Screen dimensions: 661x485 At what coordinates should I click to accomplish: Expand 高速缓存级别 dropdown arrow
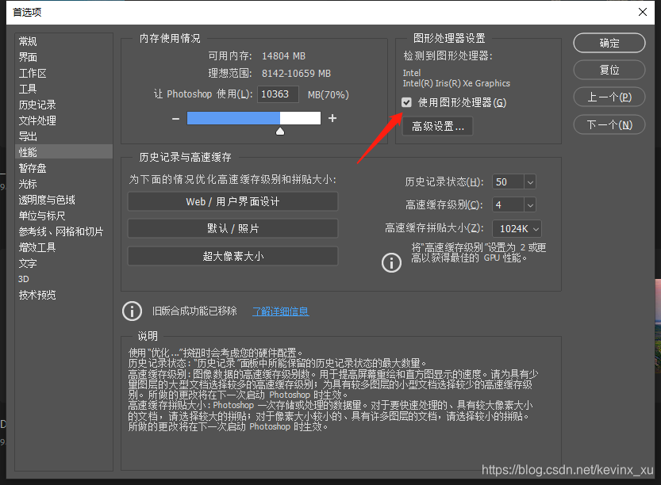(x=530, y=205)
